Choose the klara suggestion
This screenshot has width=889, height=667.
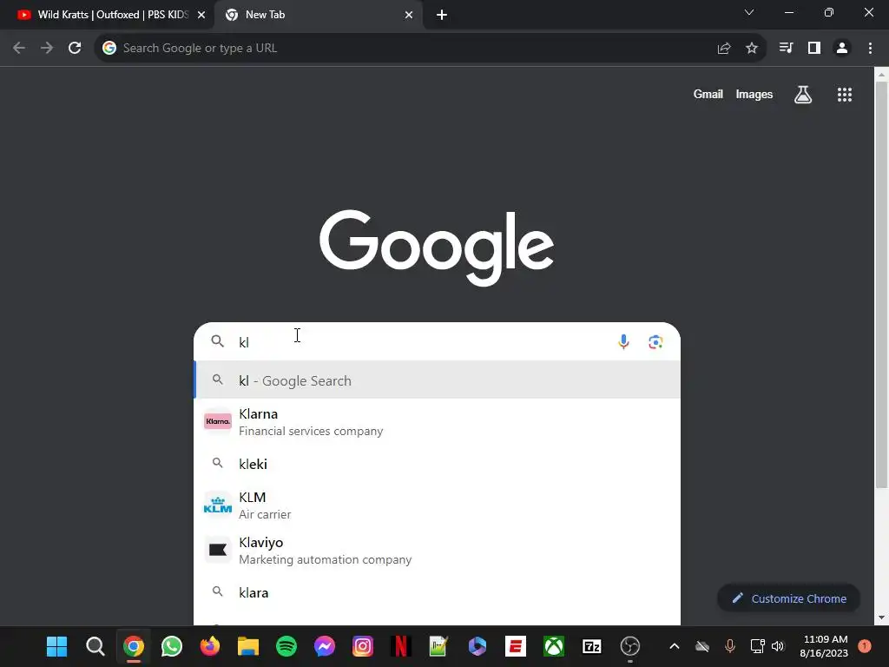click(x=438, y=592)
